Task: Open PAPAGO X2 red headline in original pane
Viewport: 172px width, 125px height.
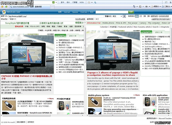Action: [27, 77]
